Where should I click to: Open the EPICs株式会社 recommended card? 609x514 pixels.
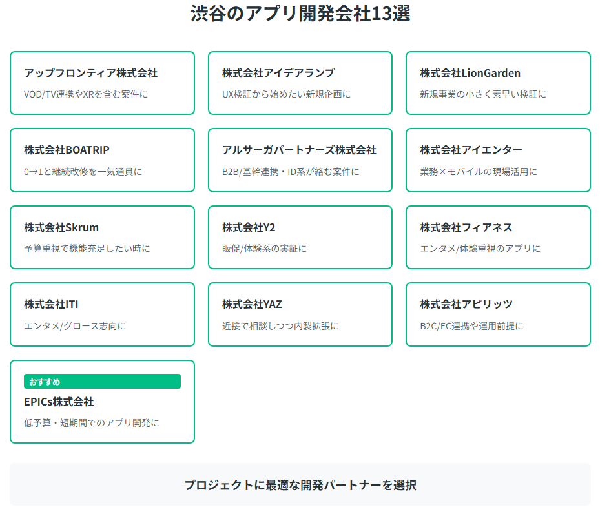pyautogui.click(x=102, y=402)
